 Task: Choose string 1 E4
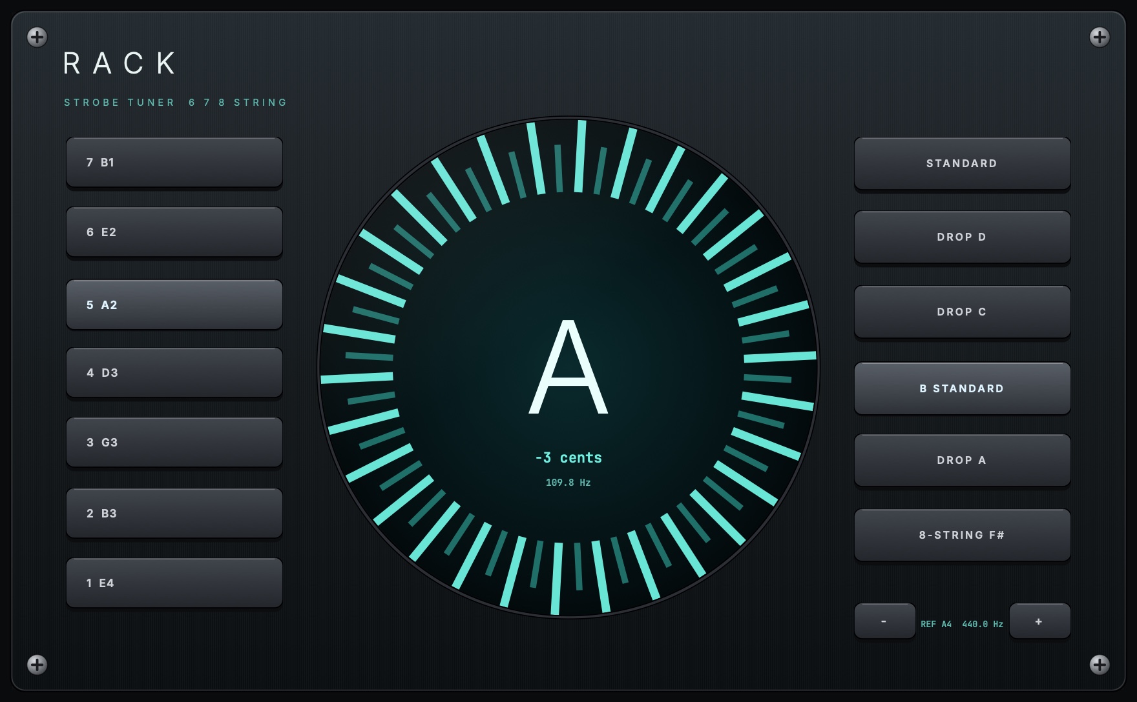click(x=174, y=583)
